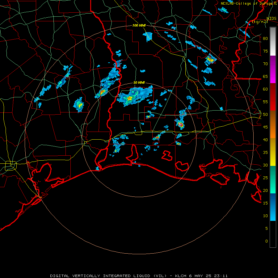The width and height of the screenshot is (278, 278).
Task: Click the "DIGITAL VERTICALLY INTEGRATED LIQUID (VIL)" caption
Action: (108, 276)
